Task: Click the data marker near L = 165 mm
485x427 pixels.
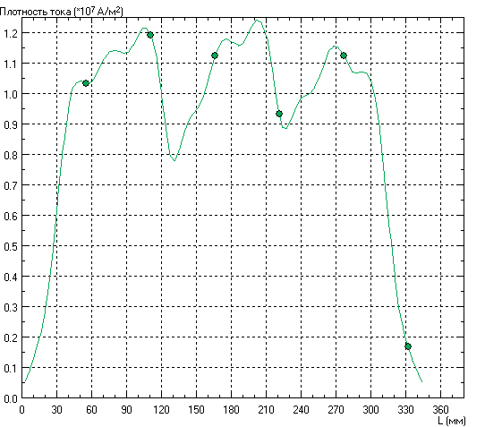Action: (x=215, y=56)
